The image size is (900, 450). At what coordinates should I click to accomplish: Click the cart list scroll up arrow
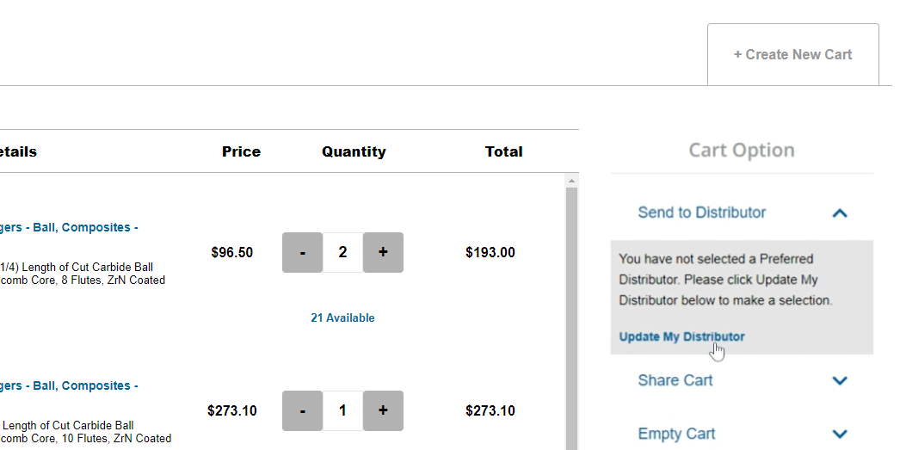tap(570, 181)
